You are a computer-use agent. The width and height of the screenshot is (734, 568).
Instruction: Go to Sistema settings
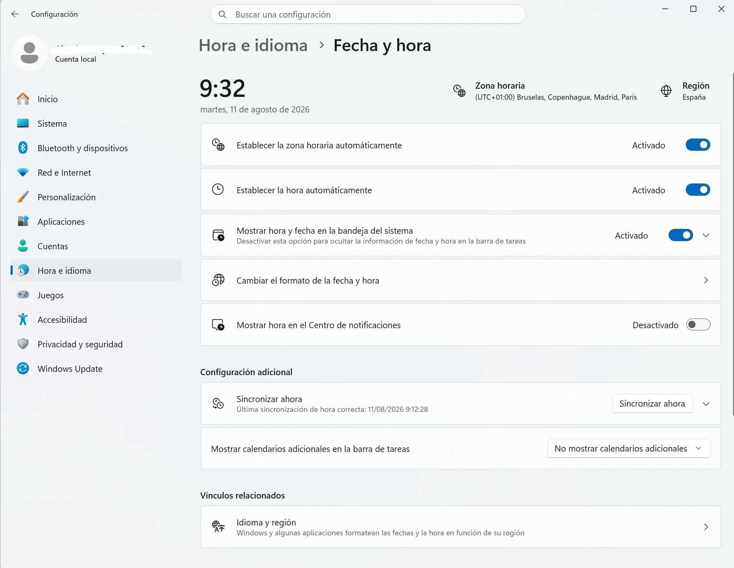96,123
